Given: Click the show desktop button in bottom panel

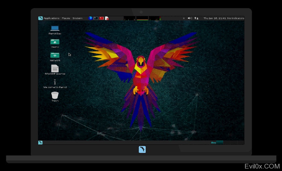Looking at the screenshot, I should tap(40, 143).
